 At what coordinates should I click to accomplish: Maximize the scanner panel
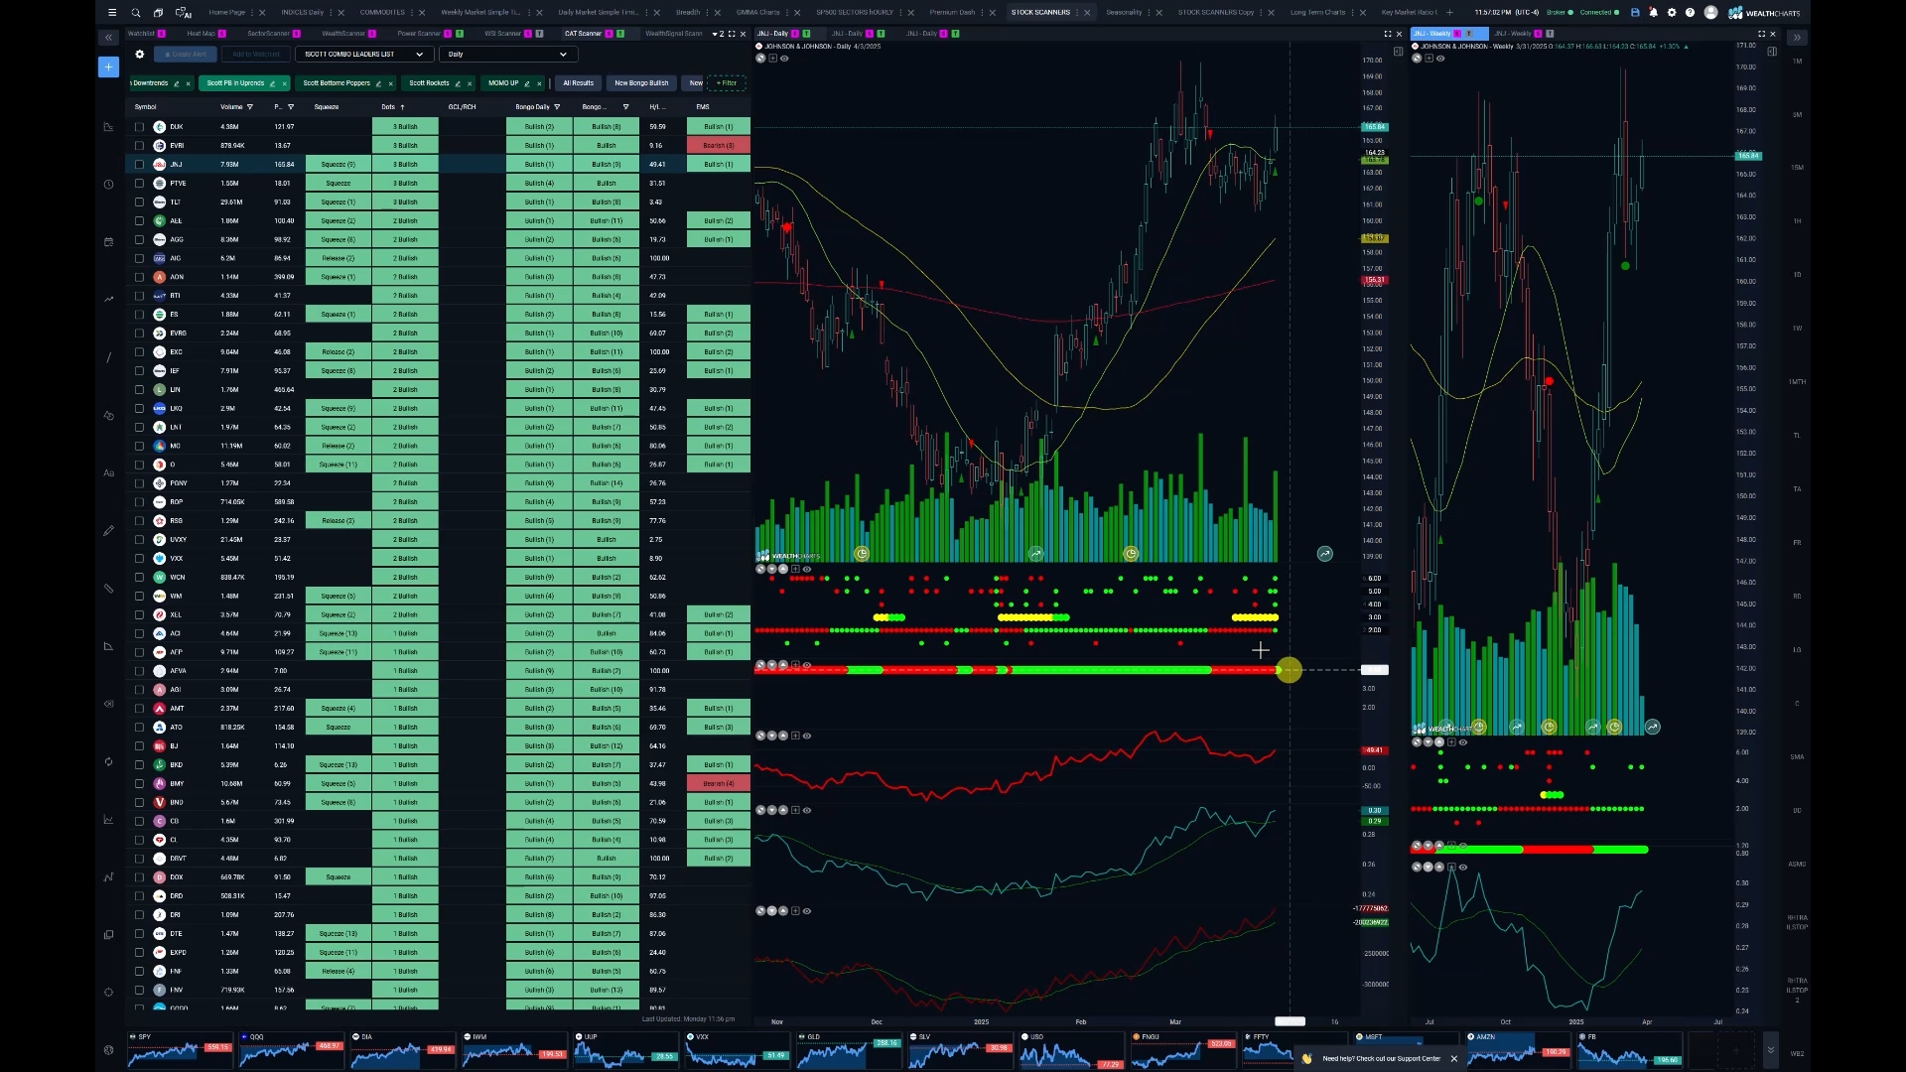coord(732,34)
